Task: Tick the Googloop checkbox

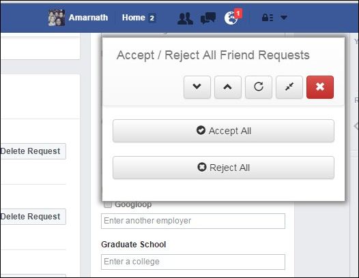Action: pyautogui.click(x=108, y=204)
